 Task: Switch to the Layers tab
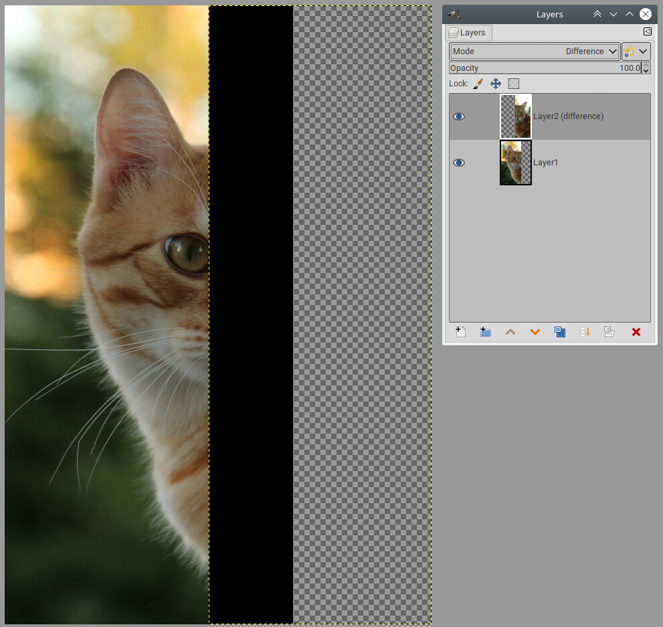(469, 32)
